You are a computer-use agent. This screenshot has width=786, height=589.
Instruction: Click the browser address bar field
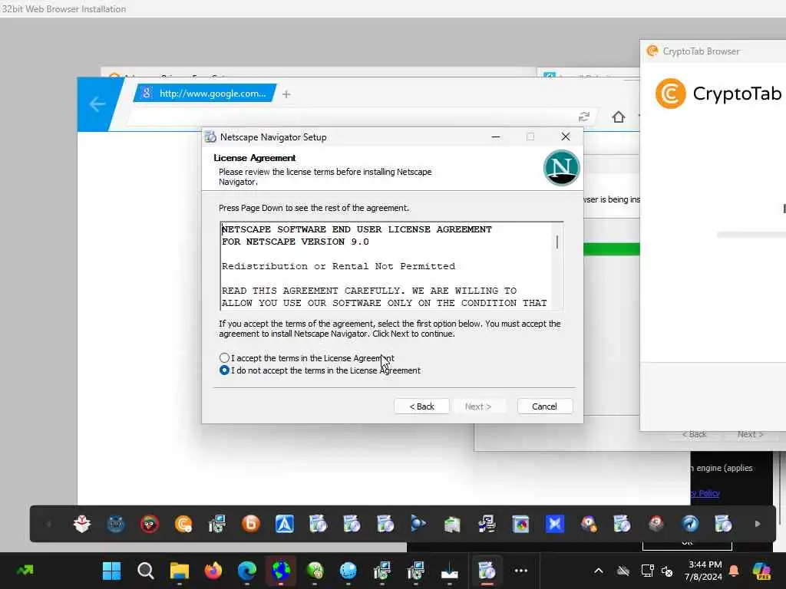(351, 117)
